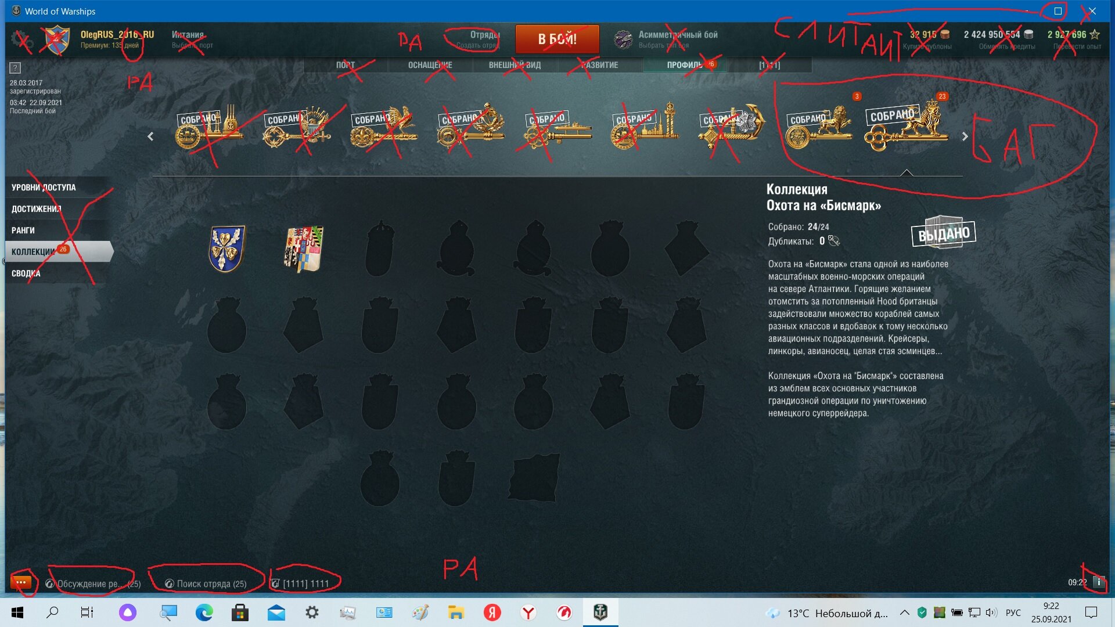Select the lighthouse column key collection
This screenshot has width=1115, height=627.
point(645,125)
